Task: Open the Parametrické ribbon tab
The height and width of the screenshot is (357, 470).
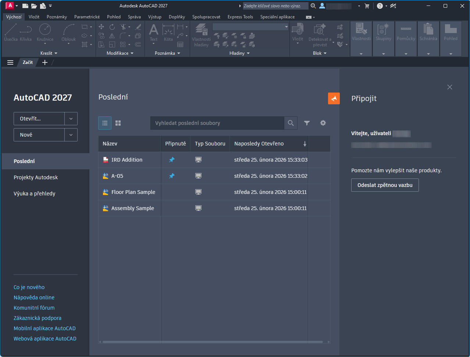Action: tap(87, 17)
